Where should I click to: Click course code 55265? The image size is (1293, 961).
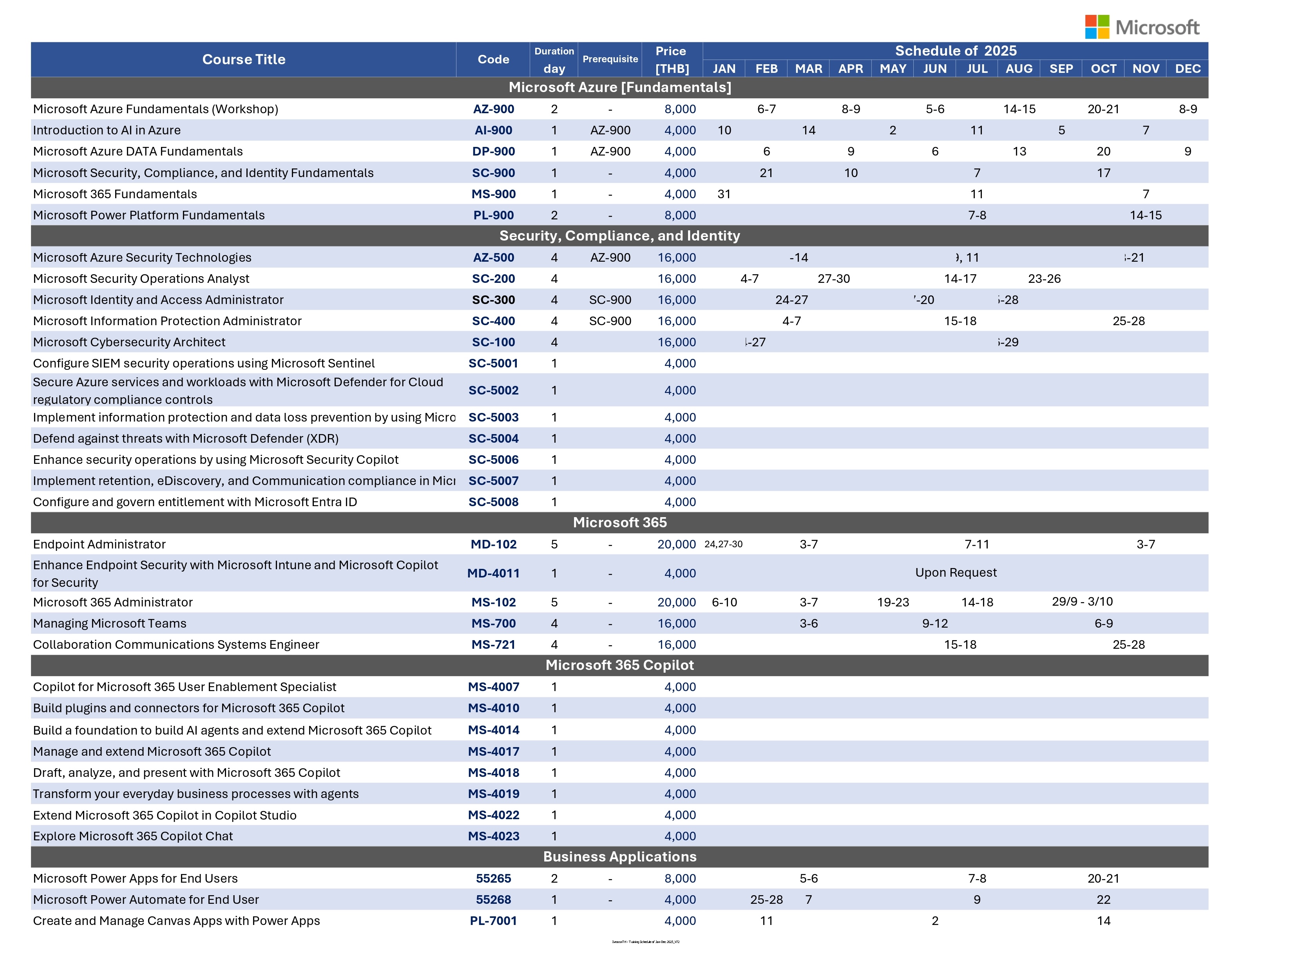point(493,878)
